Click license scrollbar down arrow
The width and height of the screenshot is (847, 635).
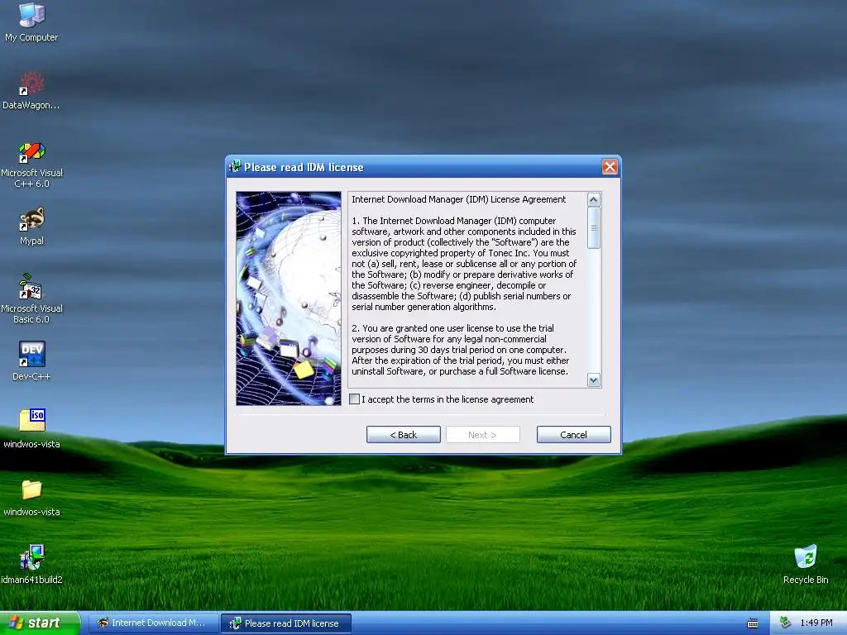[593, 380]
